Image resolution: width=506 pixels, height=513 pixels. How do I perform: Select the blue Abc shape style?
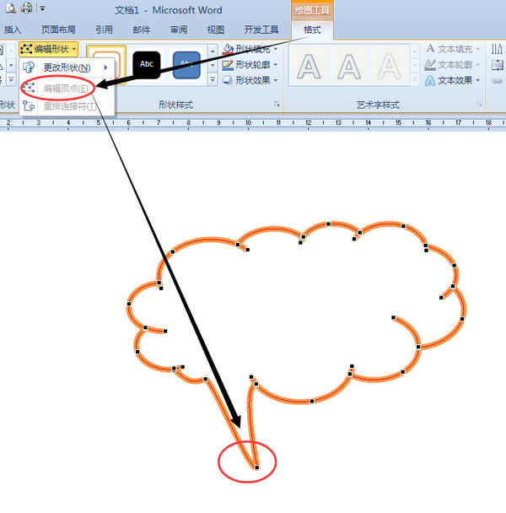186,65
